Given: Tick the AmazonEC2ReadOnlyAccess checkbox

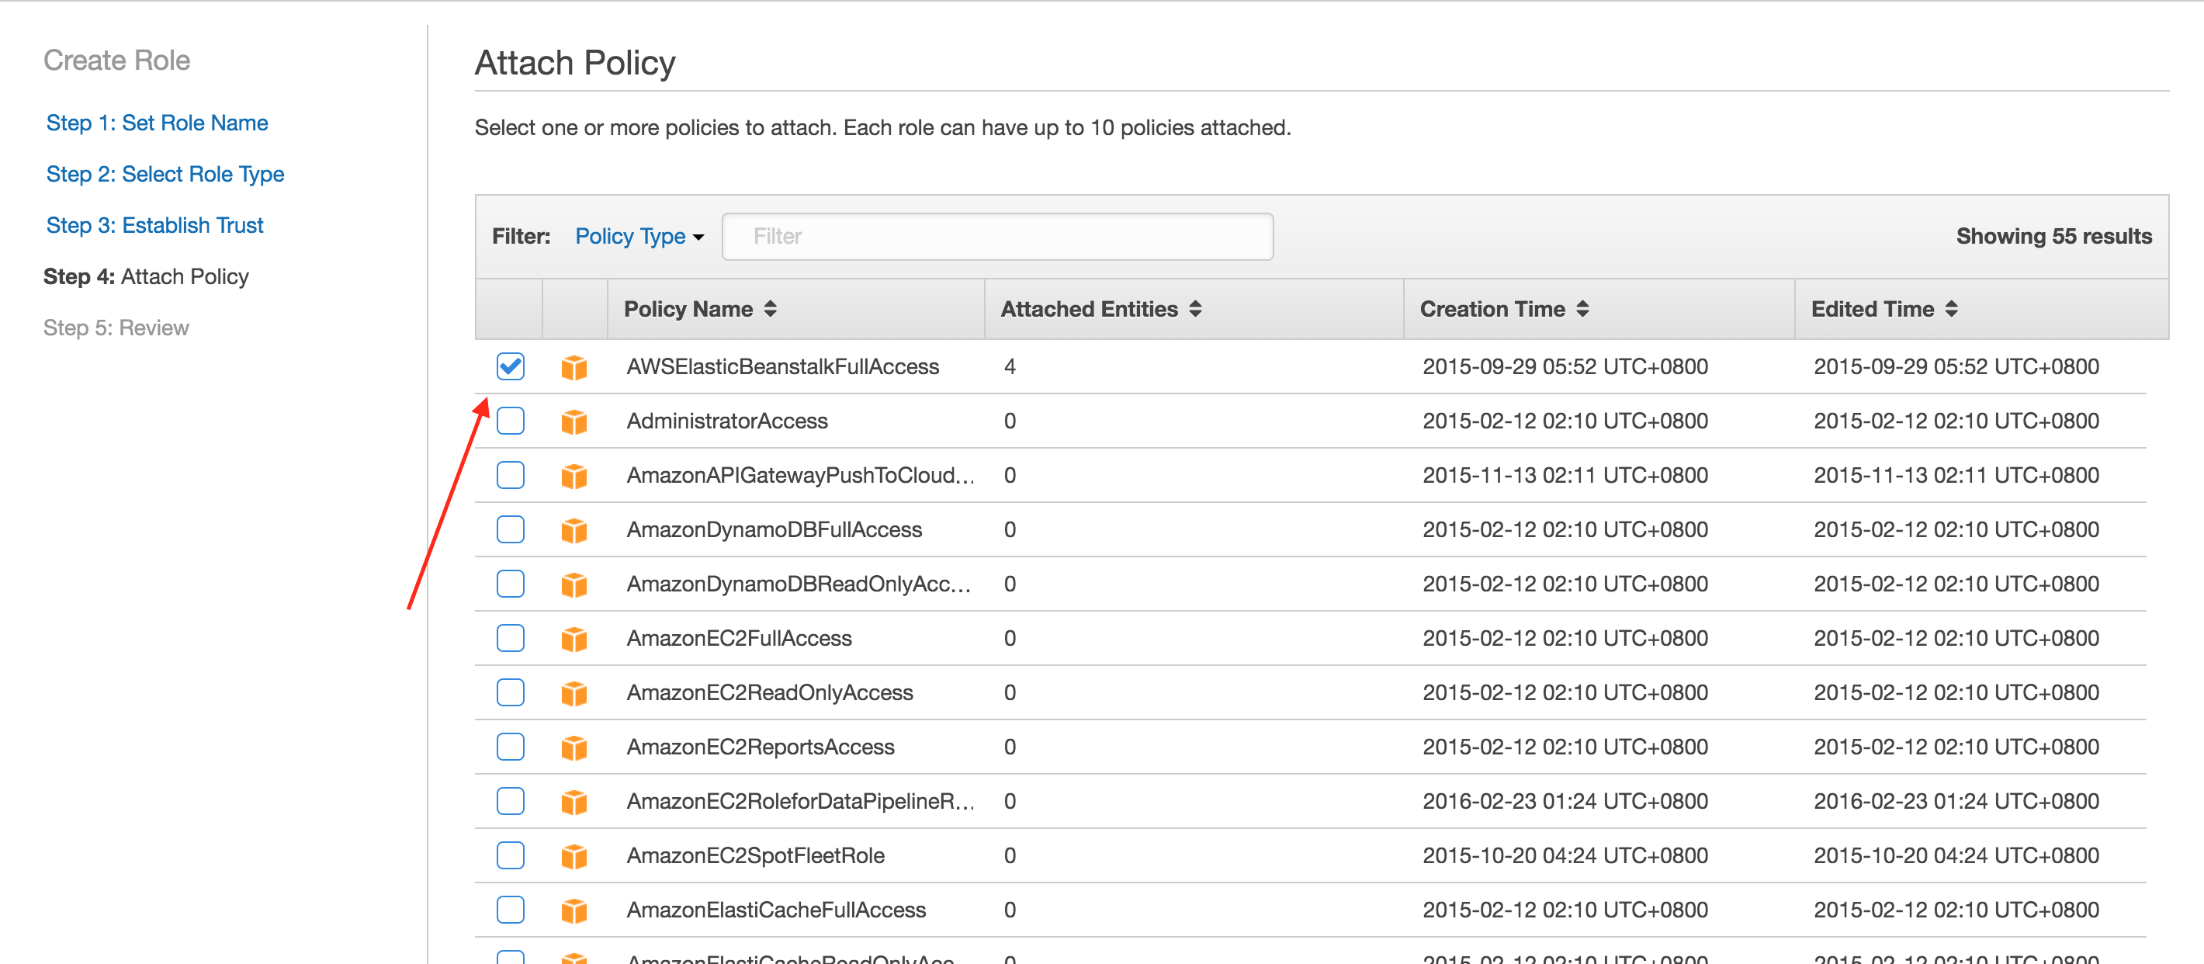Looking at the screenshot, I should (511, 692).
